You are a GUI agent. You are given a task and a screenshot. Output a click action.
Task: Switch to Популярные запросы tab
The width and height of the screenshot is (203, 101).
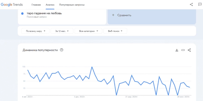coord(72,5)
